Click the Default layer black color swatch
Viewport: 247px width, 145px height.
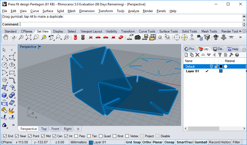point(221,66)
